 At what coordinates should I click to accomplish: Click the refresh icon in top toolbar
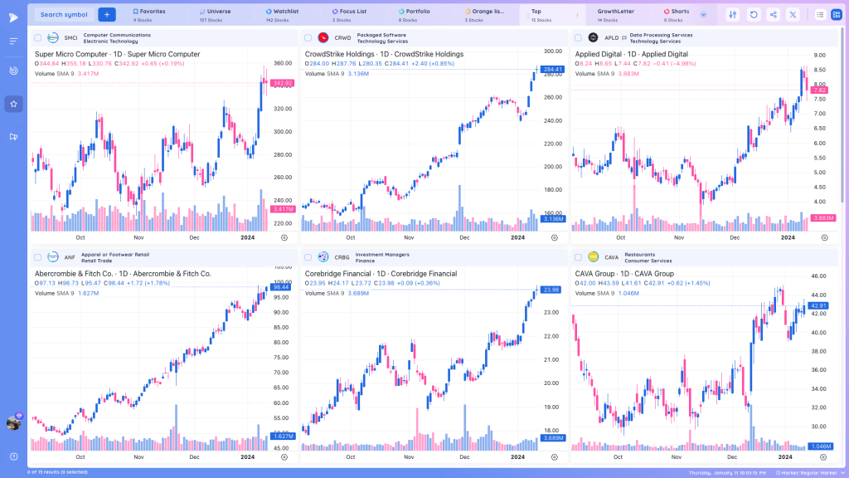[753, 15]
